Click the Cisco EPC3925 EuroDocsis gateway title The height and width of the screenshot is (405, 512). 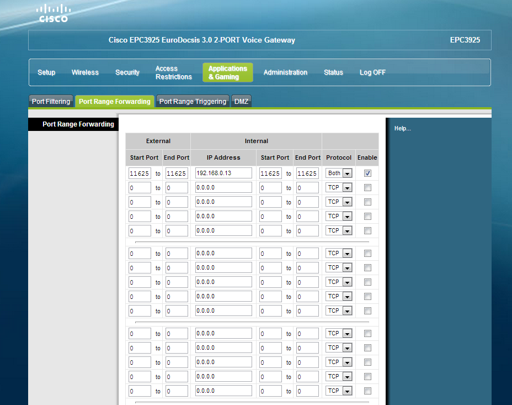point(201,40)
